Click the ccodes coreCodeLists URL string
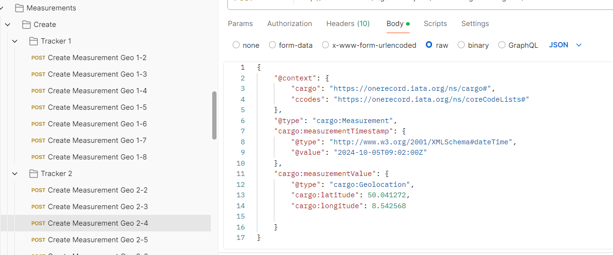 (x=431, y=99)
